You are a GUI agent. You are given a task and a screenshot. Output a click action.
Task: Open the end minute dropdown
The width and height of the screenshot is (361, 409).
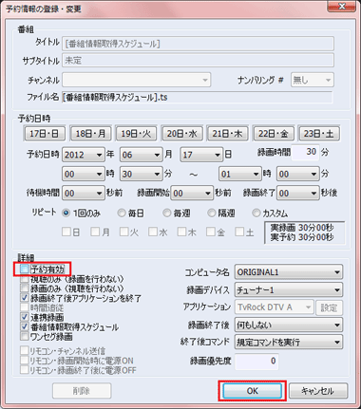pyautogui.click(x=297, y=174)
